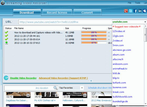
Task: Click the site list scrollbar thumb
Action: 145,35
